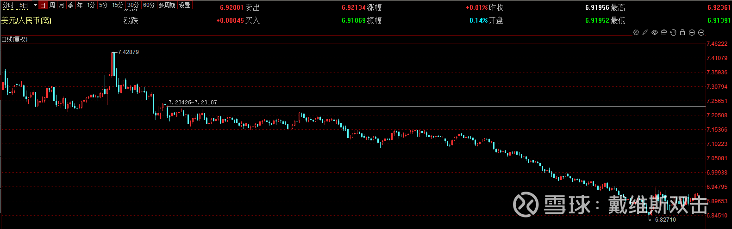Click the 日线(复权) chart label
This screenshot has height=229, width=732.
[14, 39]
